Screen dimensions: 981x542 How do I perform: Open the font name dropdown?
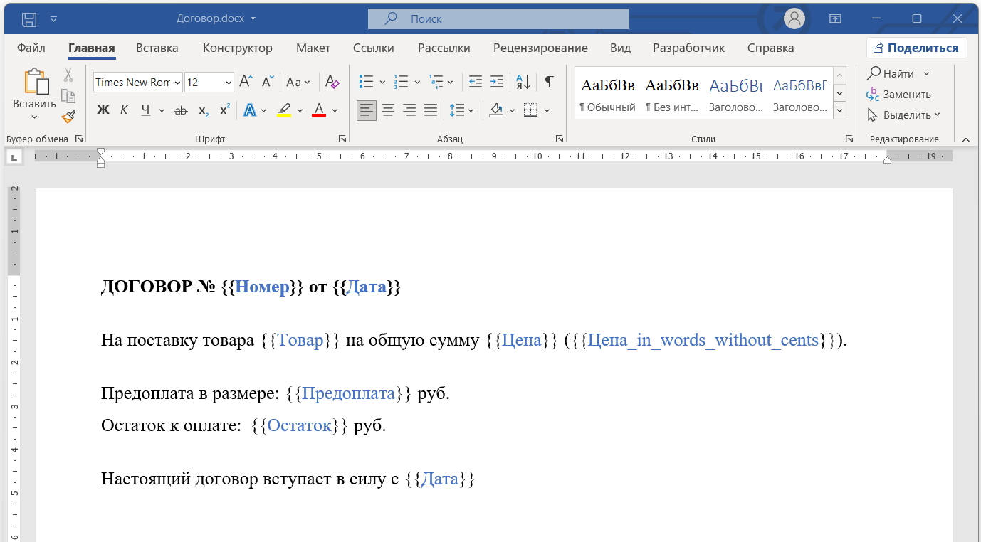pos(177,83)
